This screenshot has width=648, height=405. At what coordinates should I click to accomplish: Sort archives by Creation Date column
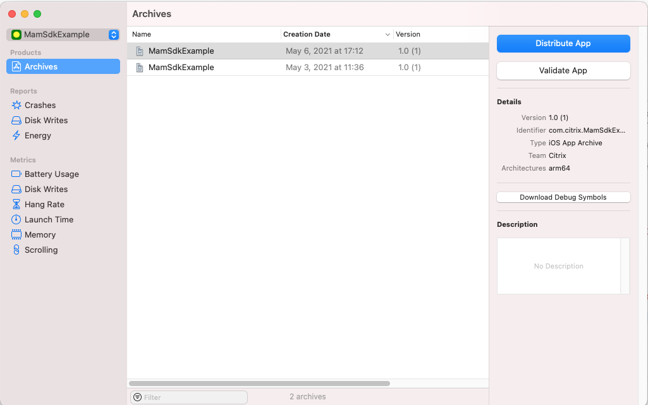tap(307, 34)
